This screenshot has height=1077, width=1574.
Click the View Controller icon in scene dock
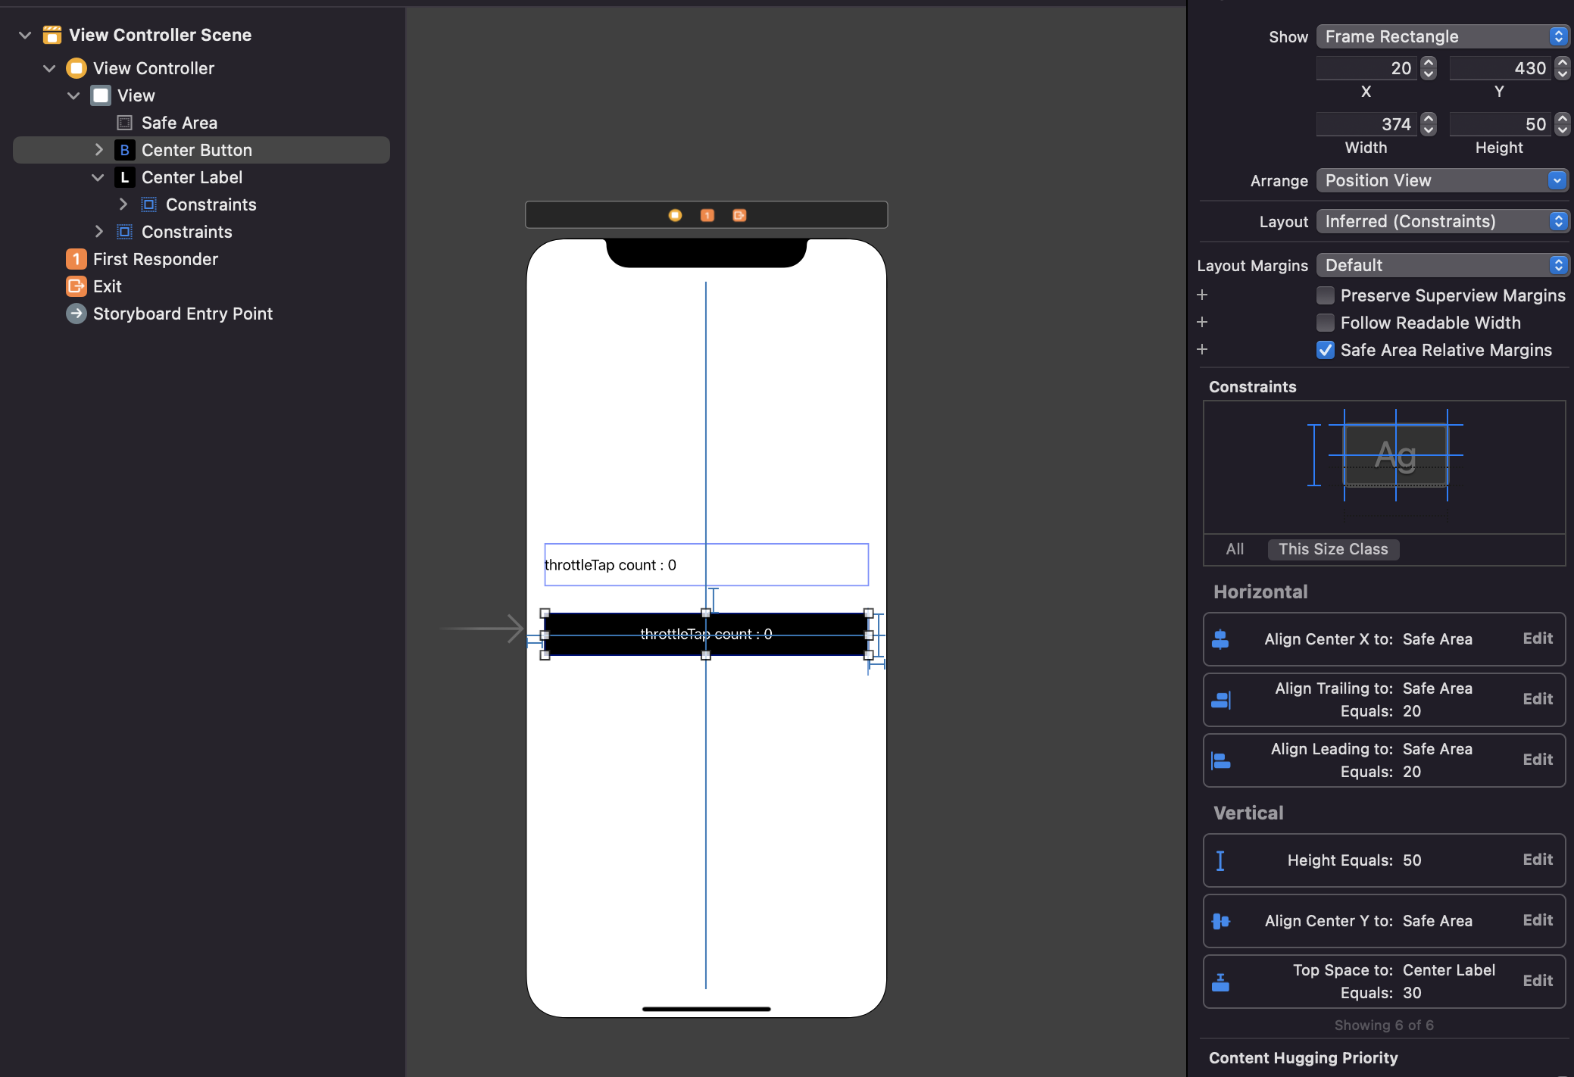tap(675, 215)
